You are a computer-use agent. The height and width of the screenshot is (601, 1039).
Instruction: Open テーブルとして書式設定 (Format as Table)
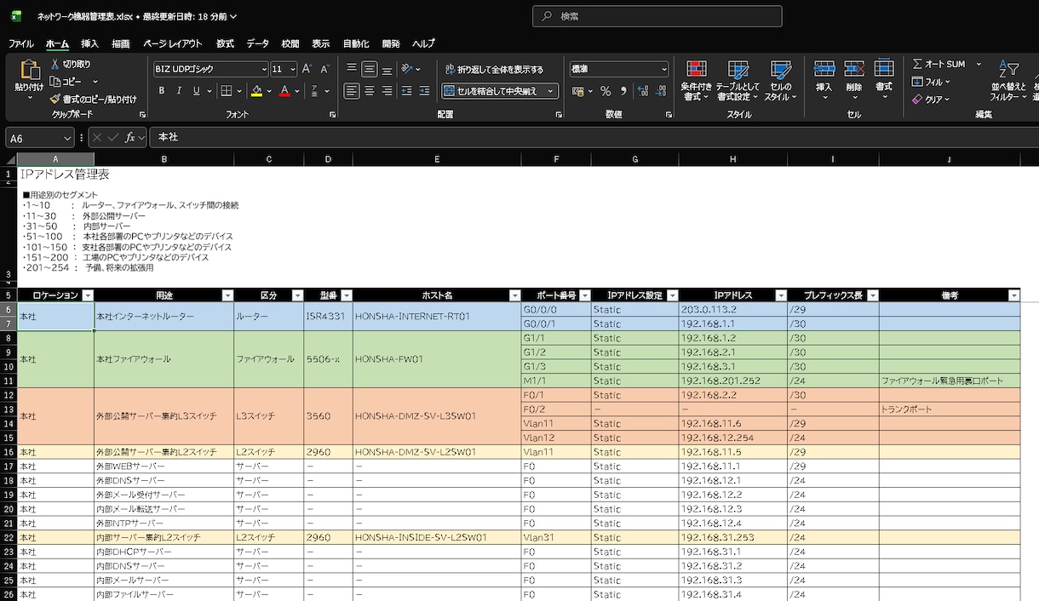pos(738,81)
